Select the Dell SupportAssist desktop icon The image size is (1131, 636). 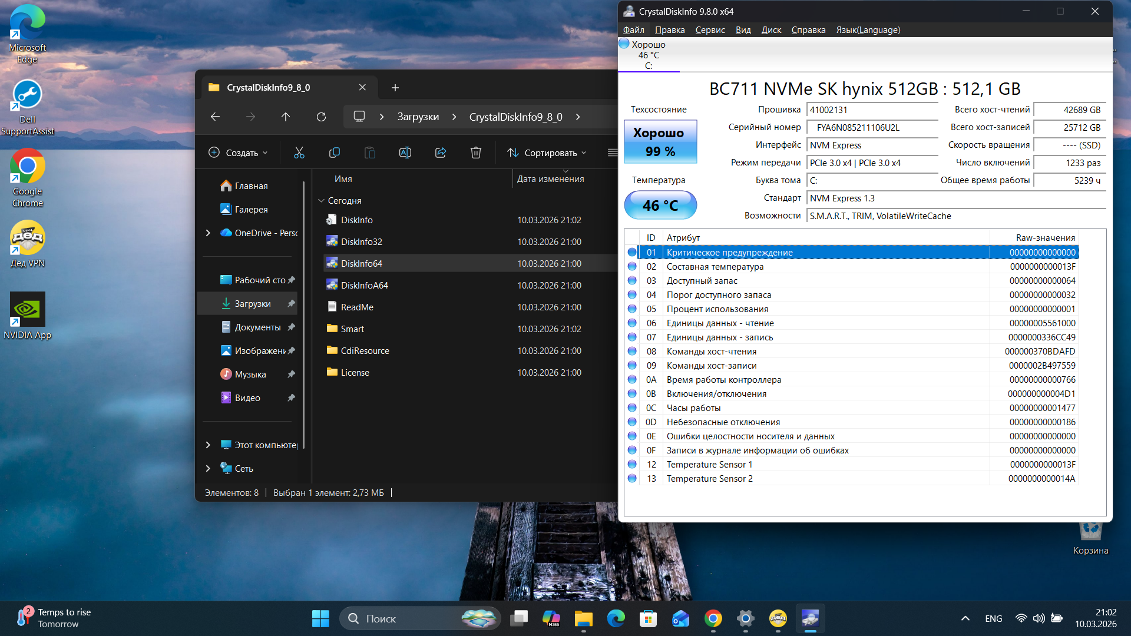27,107
